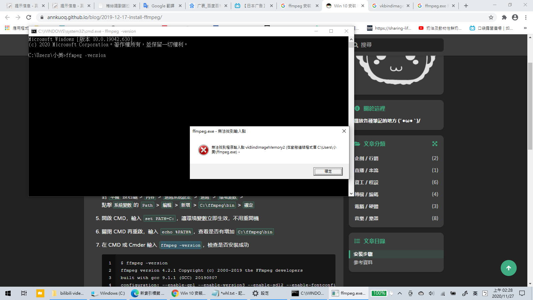Image resolution: width=533 pixels, height=300 pixels.
Task: Go forward in Chrome
Action: click(x=18, y=17)
